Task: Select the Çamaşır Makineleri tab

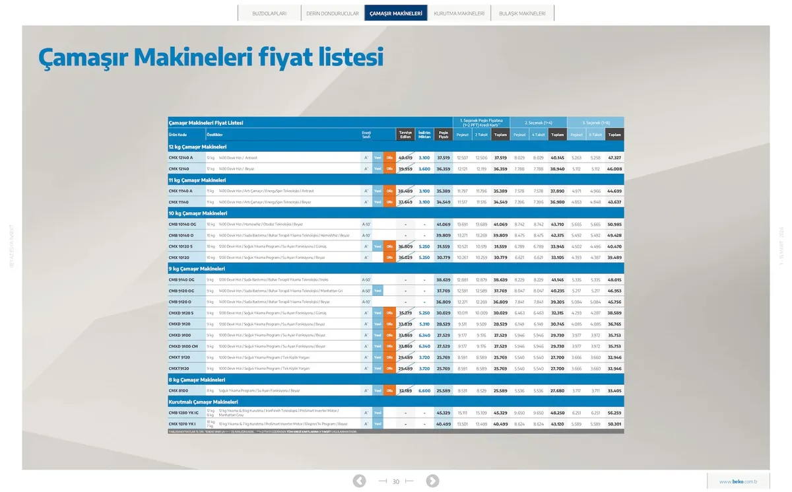Action: click(x=396, y=13)
